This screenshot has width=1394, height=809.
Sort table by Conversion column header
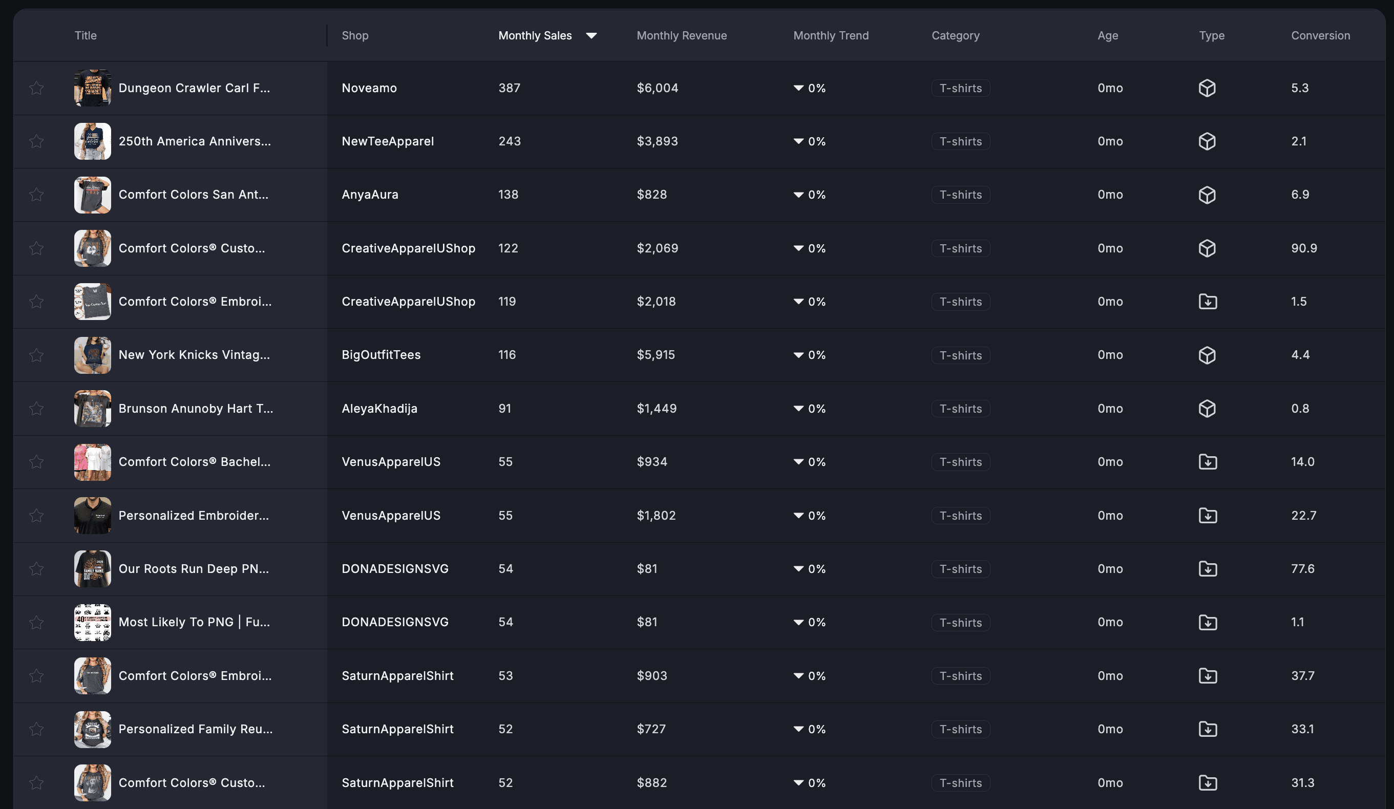pos(1320,35)
